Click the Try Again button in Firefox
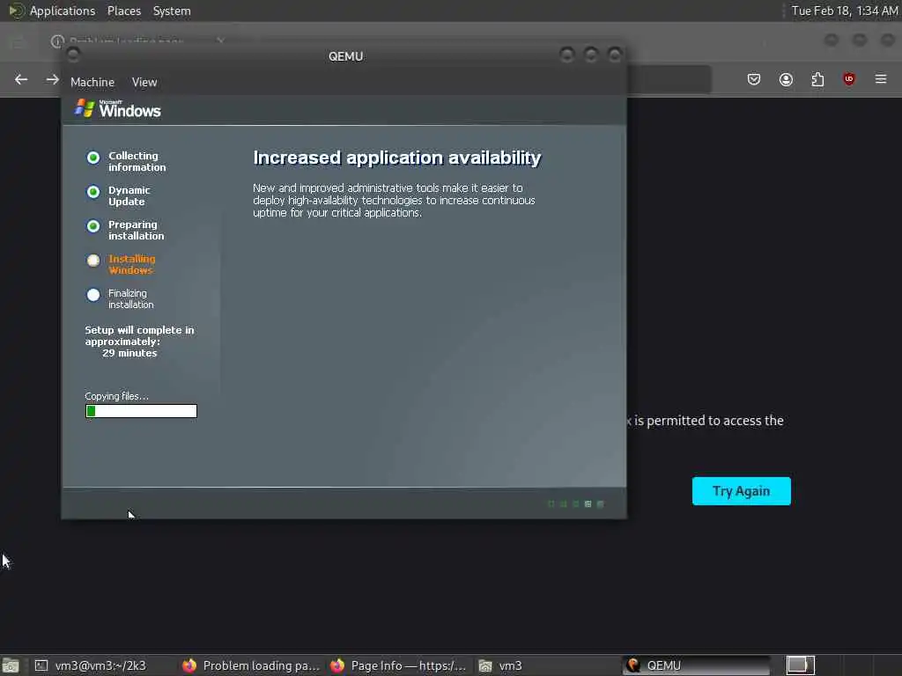 pyautogui.click(x=741, y=491)
